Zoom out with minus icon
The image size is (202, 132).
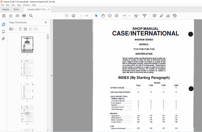(x=110, y=16)
